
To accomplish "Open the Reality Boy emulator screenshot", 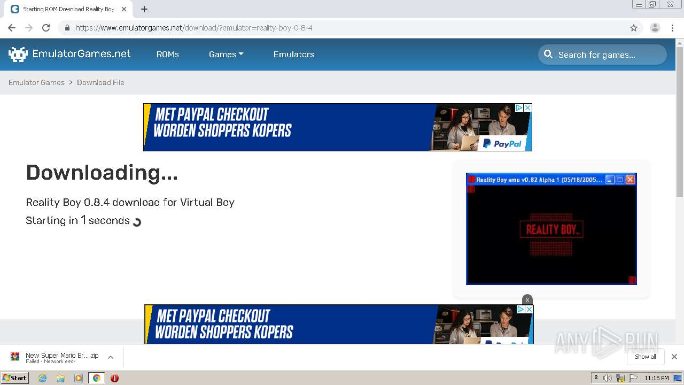I will pos(551,229).
